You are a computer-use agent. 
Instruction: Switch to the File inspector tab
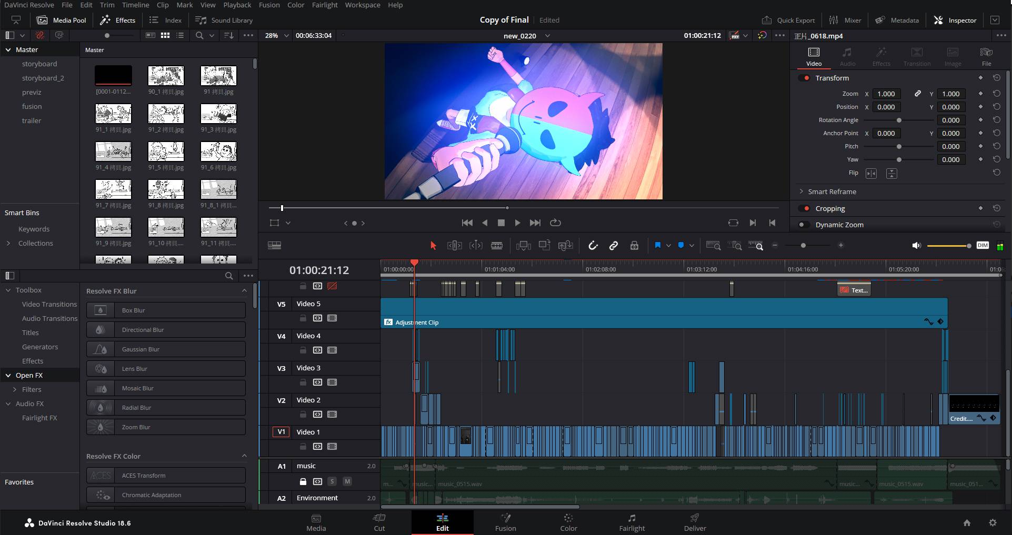(x=986, y=56)
